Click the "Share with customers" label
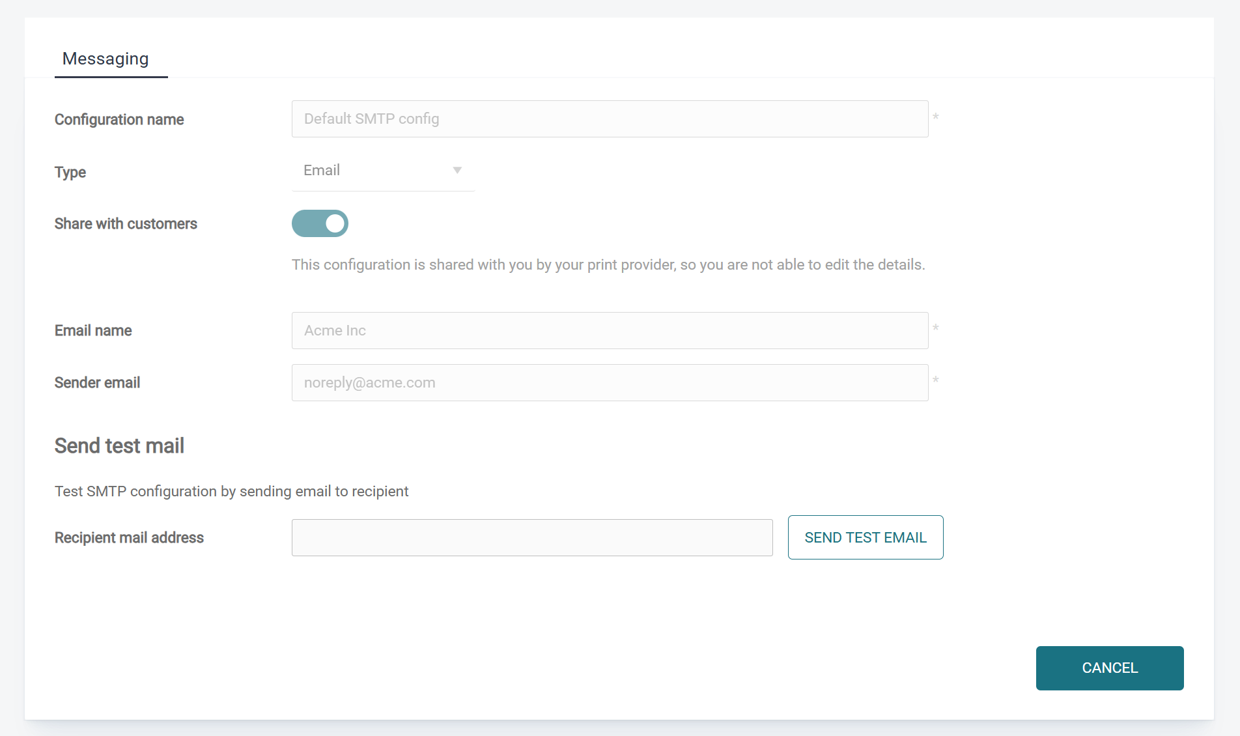The image size is (1240, 736). [x=126, y=224]
